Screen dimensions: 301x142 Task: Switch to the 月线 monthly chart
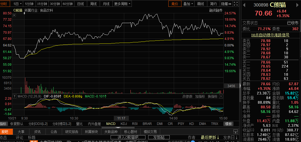106,4
